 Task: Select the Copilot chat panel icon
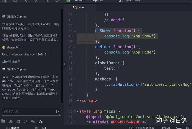click(x=40, y=121)
